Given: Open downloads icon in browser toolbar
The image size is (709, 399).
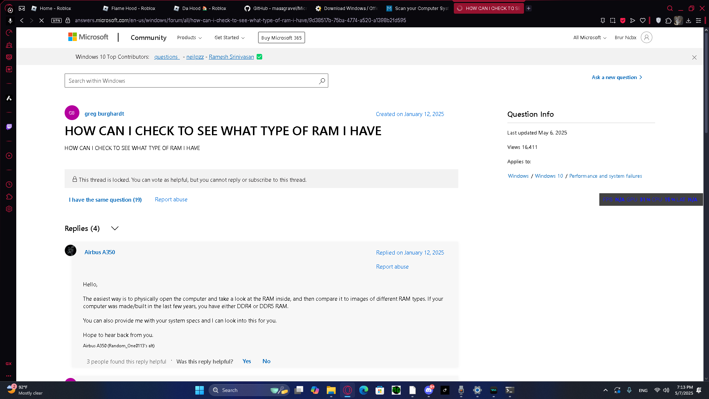Looking at the screenshot, I should (688, 20).
